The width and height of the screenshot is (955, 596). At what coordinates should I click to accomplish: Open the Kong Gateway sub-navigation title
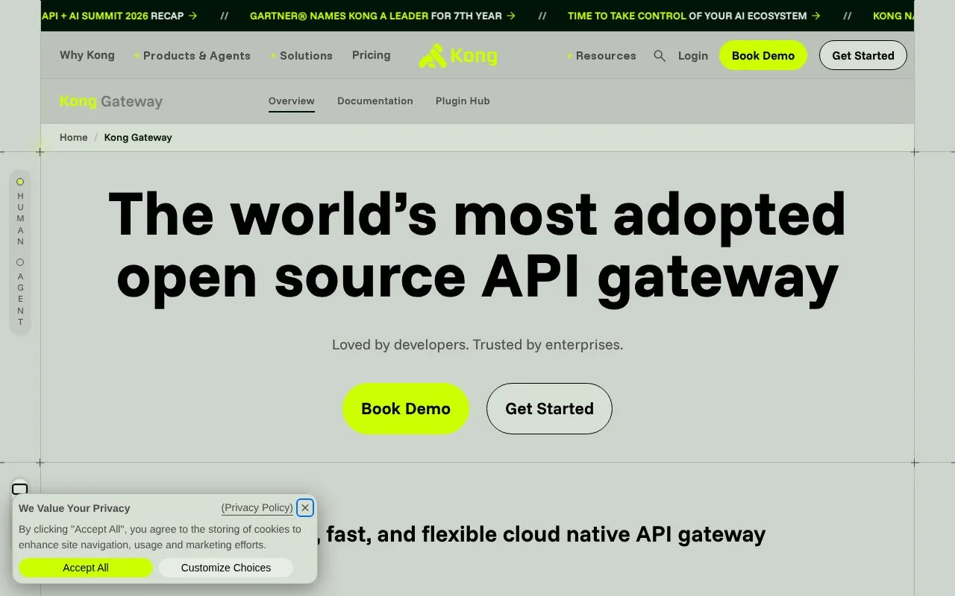pyautogui.click(x=111, y=101)
